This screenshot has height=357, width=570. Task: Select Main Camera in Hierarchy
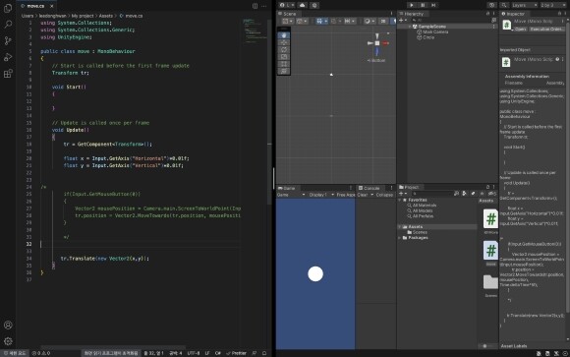(x=432, y=32)
